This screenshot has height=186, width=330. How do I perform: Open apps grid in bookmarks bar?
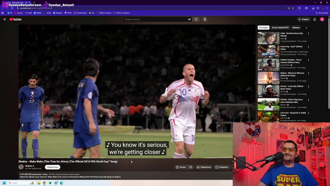[x=3, y=13]
